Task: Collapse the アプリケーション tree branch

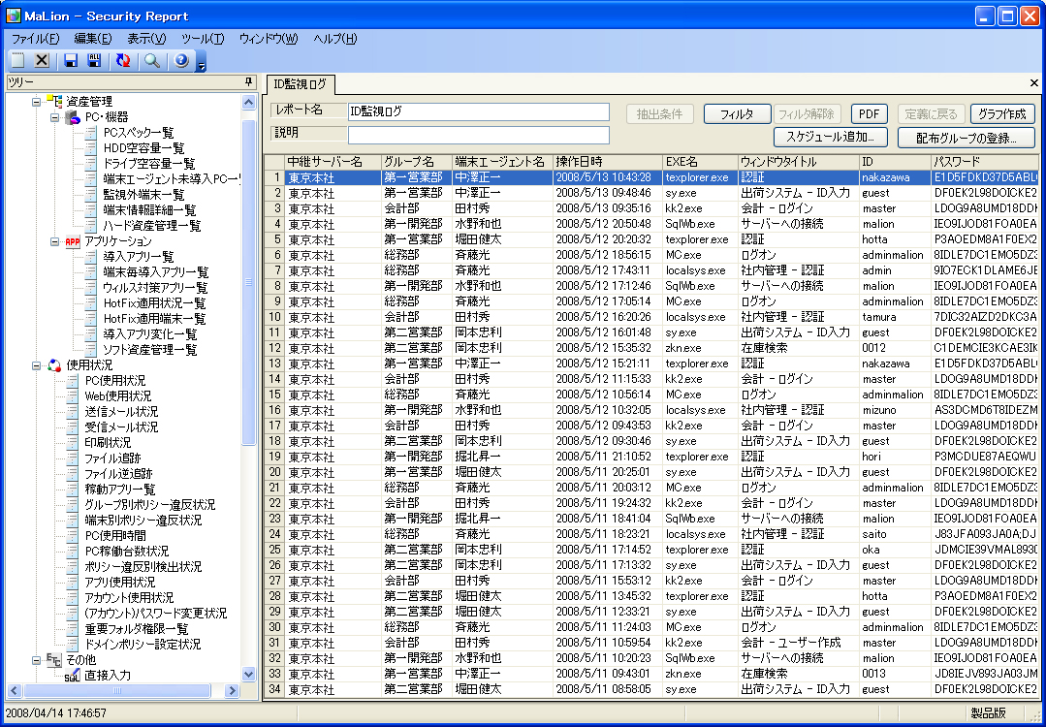Action: [55, 241]
